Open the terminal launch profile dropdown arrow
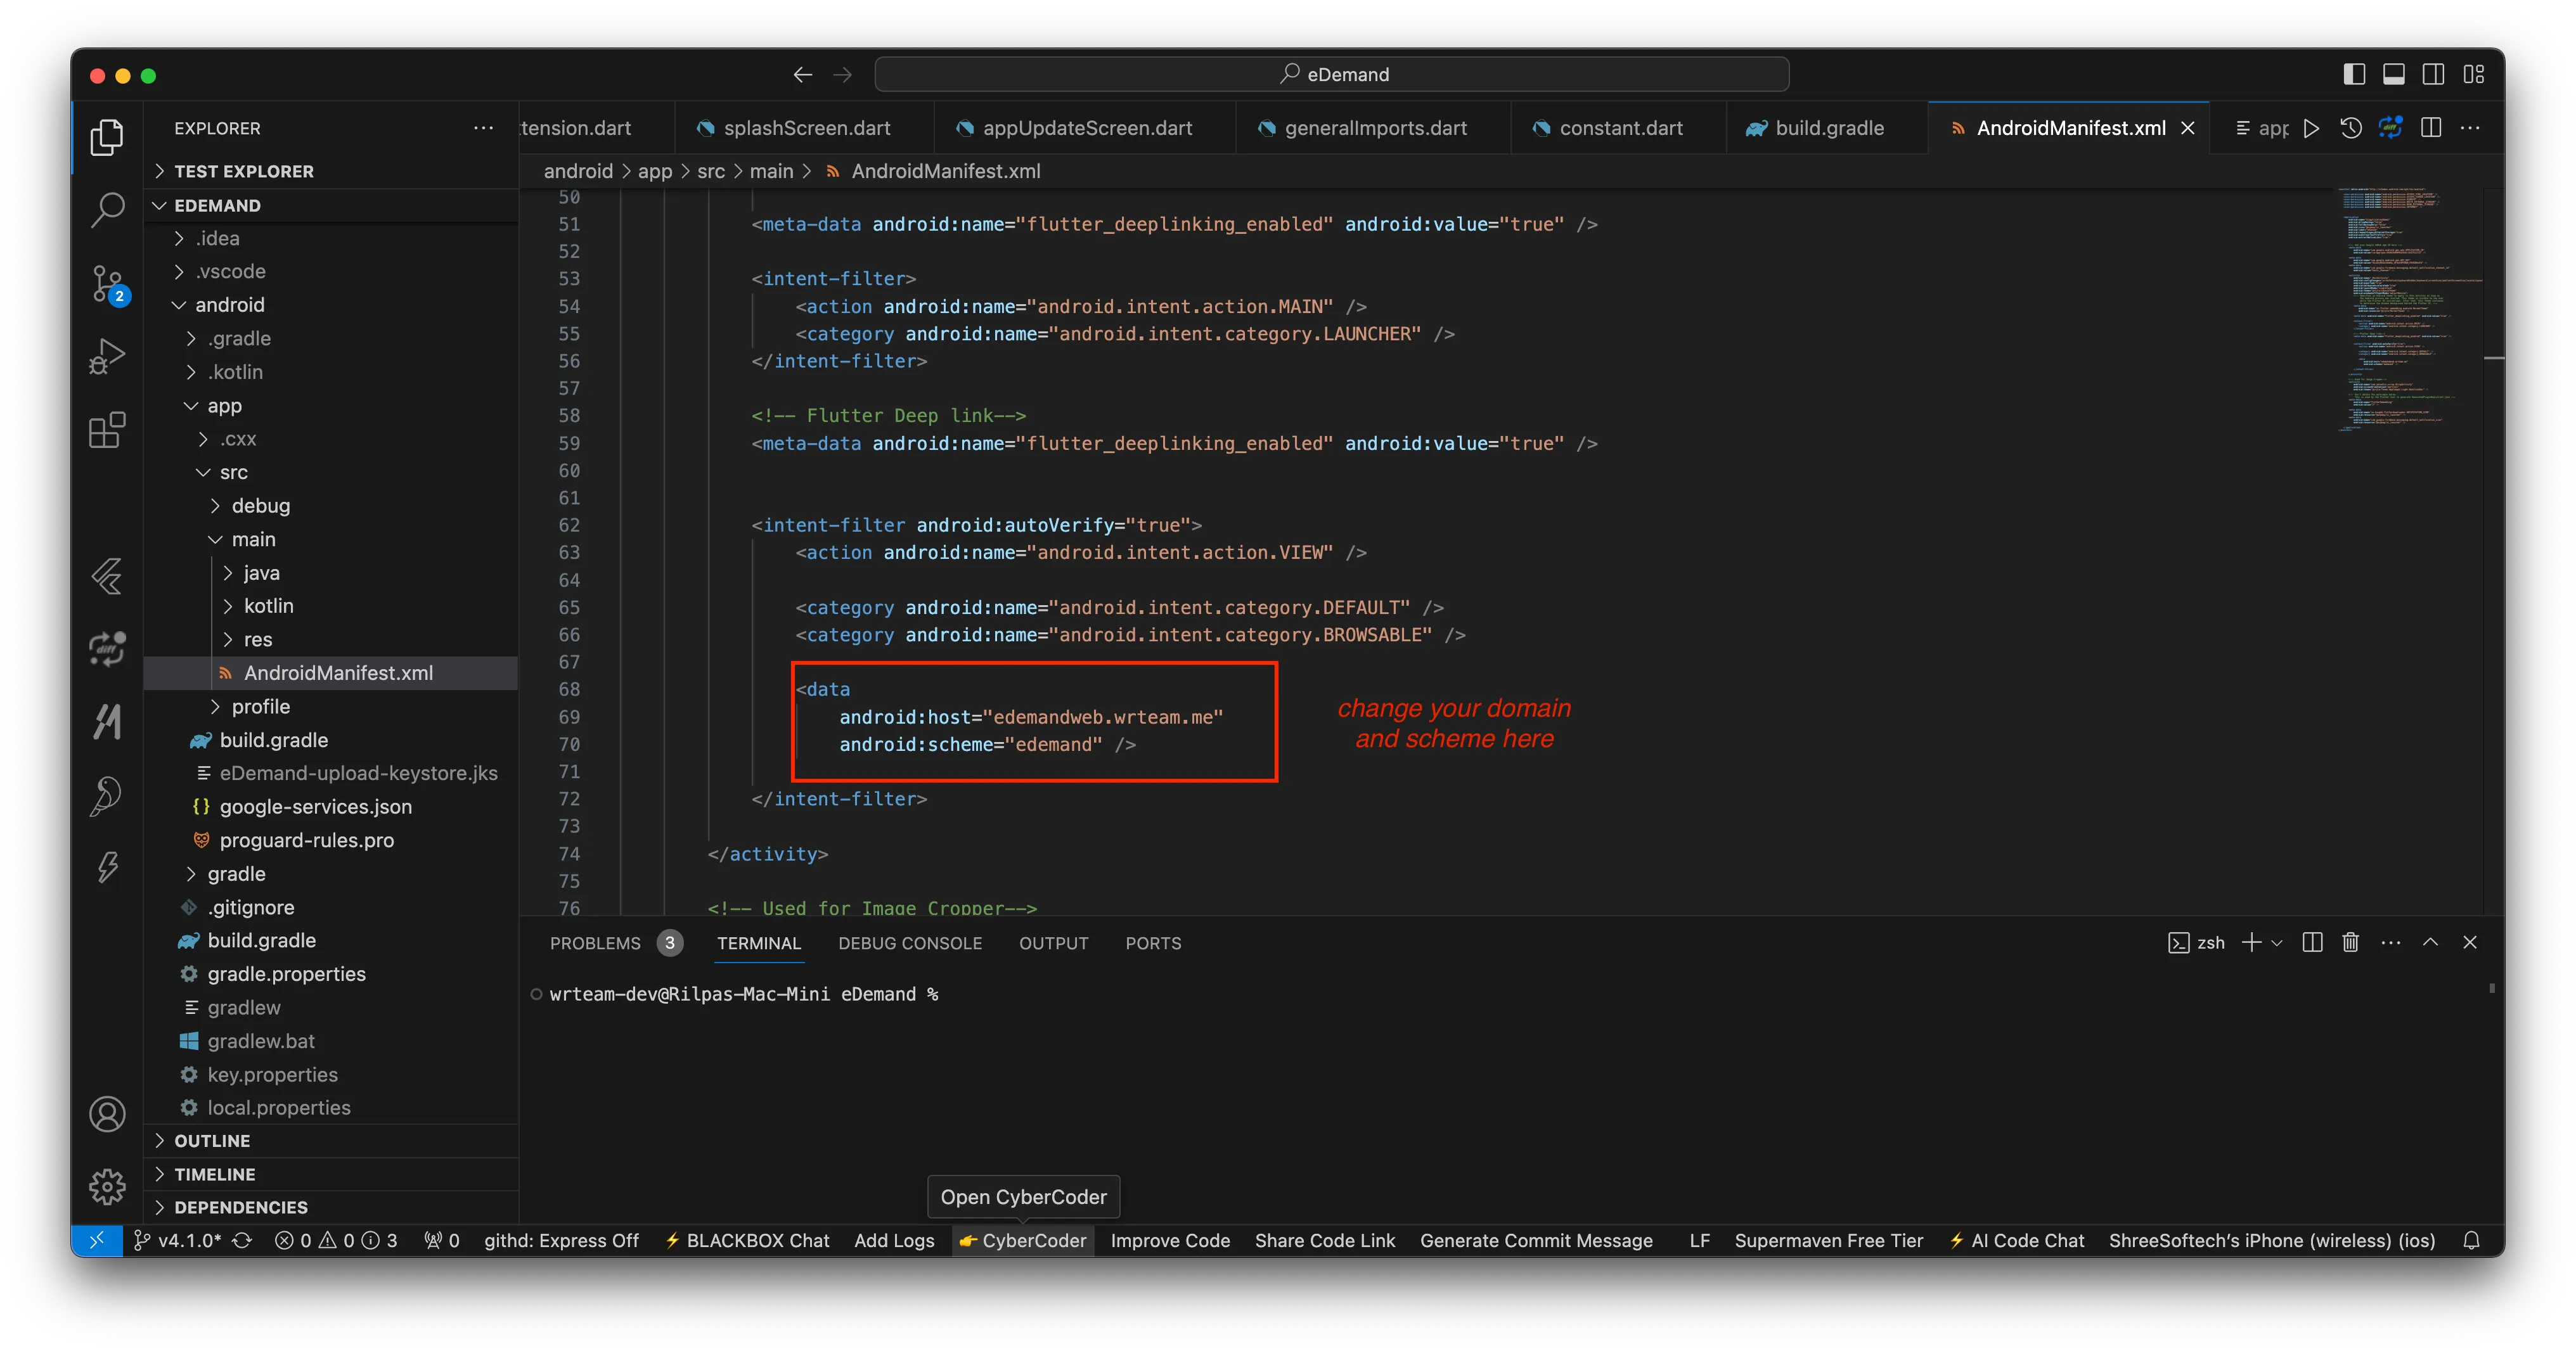The image size is (2576, 1351). 2277,942
